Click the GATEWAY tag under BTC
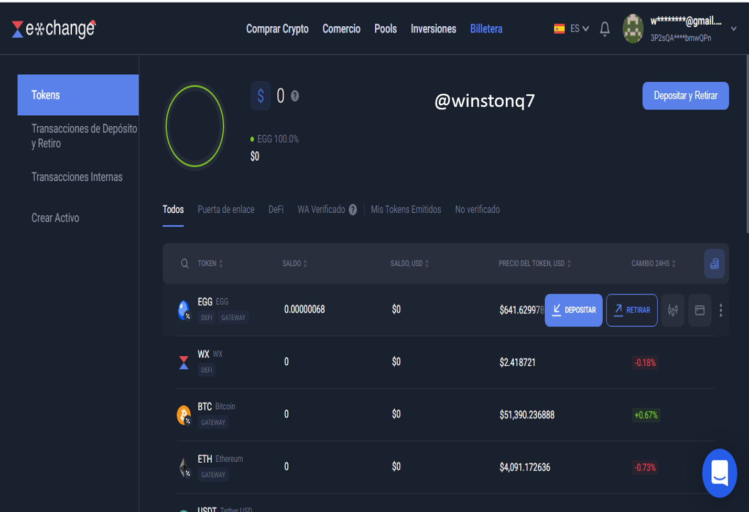The width and height of the screenshot is (749, 512). [213, 422]
